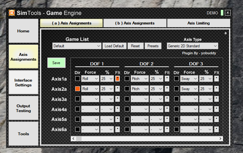Viewport: 243px width, 153px height.
Task: Open Axis1a DOF 3 Force dropdown showing Sway
Action: coord(189,79)
